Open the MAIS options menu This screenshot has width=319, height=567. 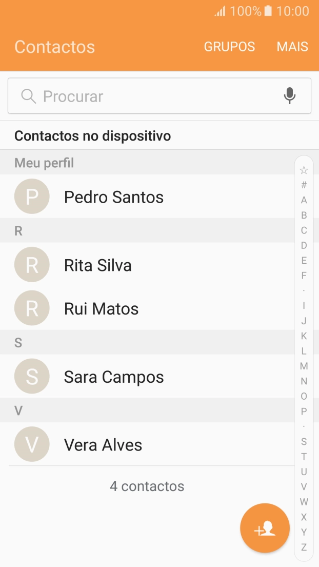(x=292, y=47)
